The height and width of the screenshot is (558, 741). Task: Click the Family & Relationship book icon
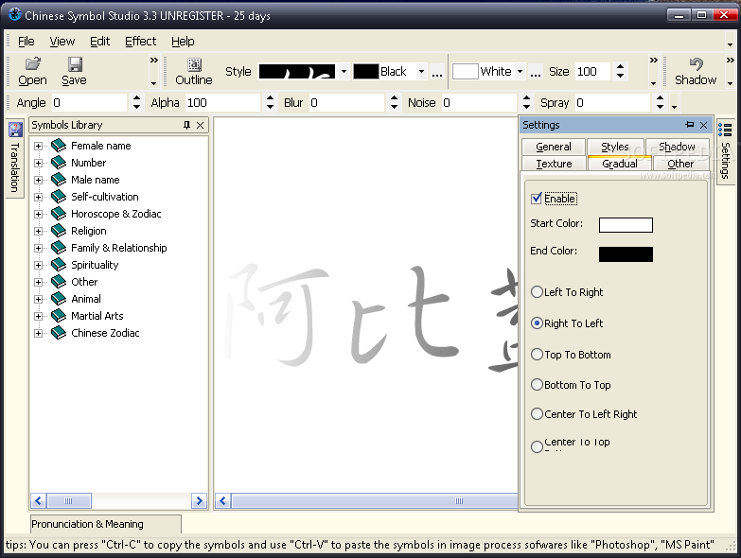59,248
